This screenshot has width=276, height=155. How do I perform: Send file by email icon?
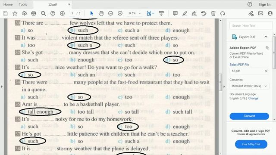tap(260, 13)
